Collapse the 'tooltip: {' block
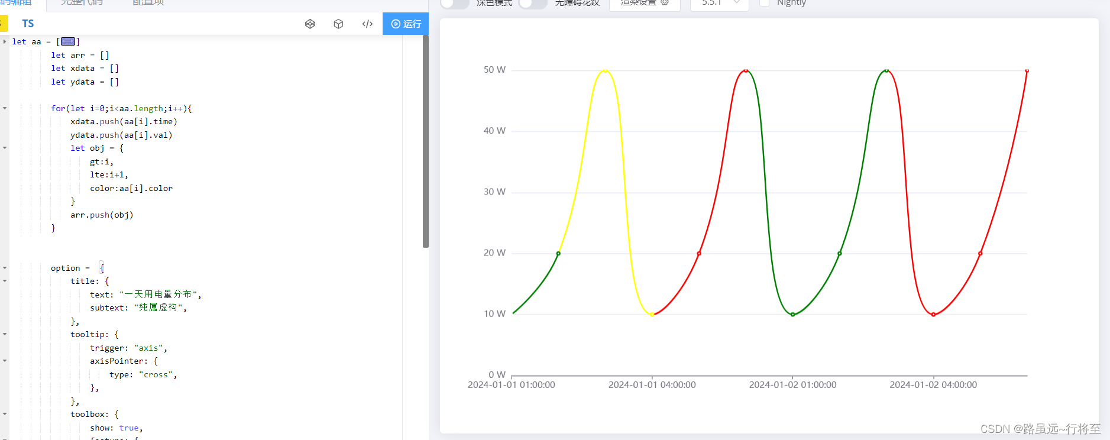Screen dimensions: 1110x440 [x=5, y=334]
